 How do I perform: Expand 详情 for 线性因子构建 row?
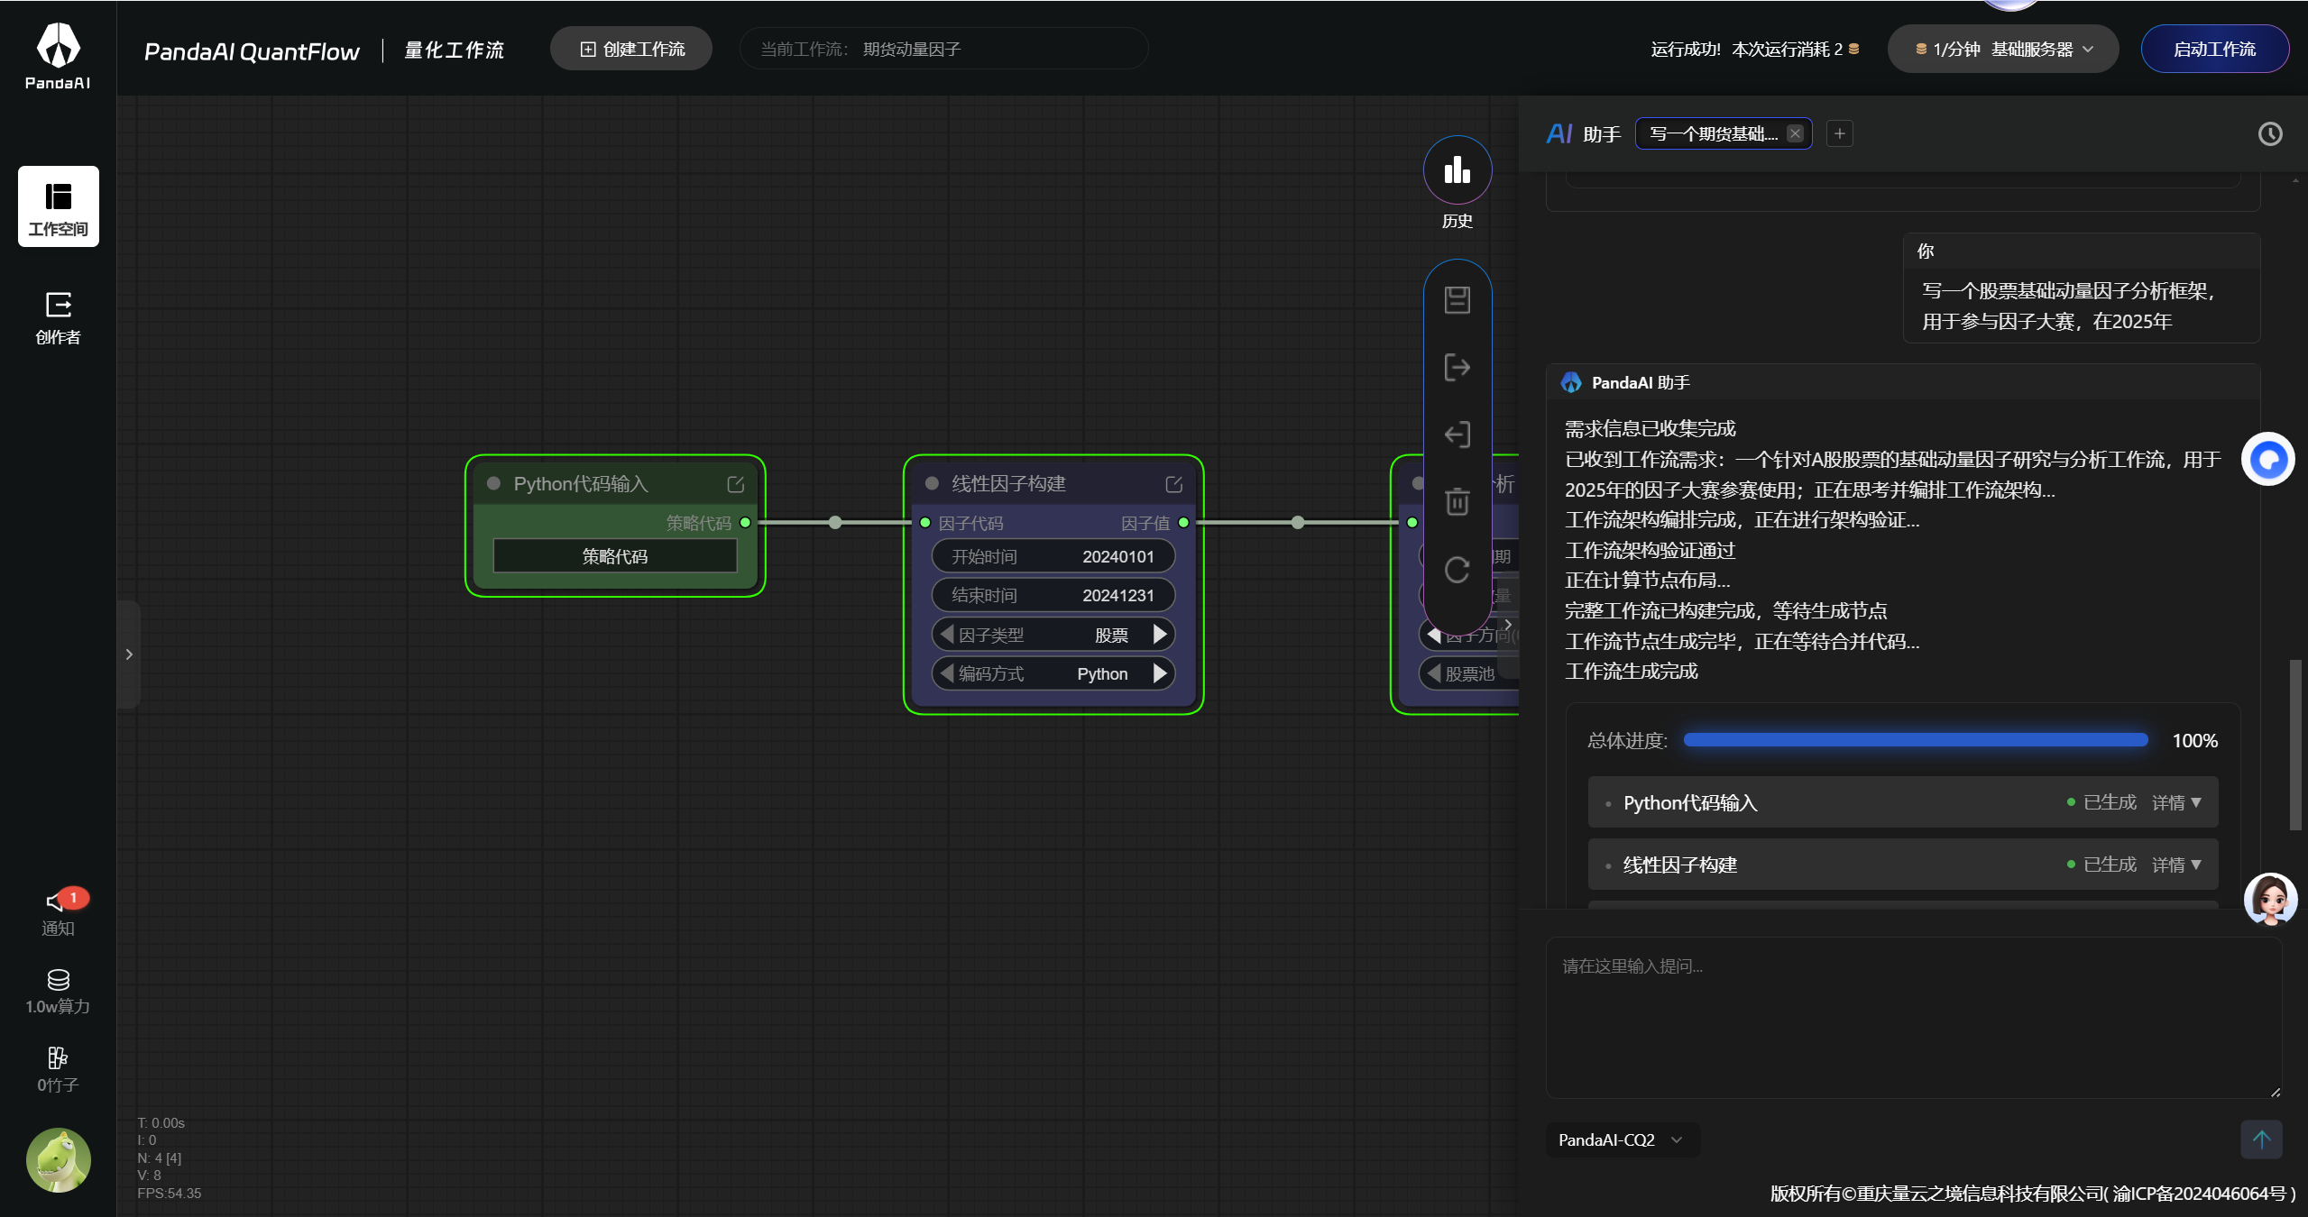(2176, 865)
